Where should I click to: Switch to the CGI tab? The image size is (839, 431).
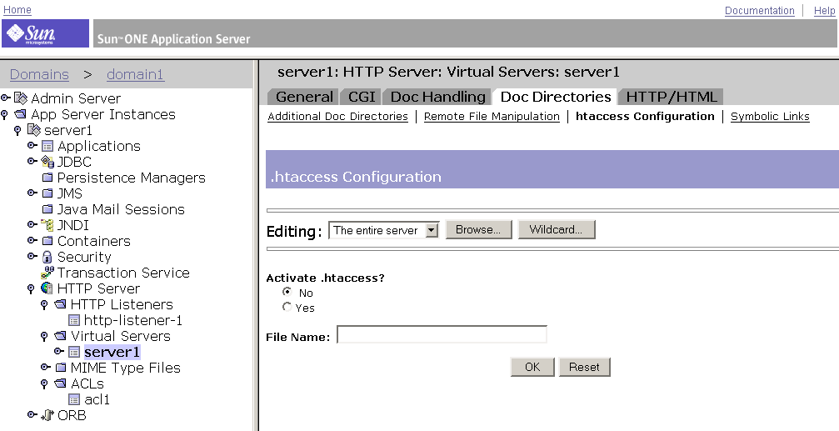pyautogui.click(x=361, y=97)
